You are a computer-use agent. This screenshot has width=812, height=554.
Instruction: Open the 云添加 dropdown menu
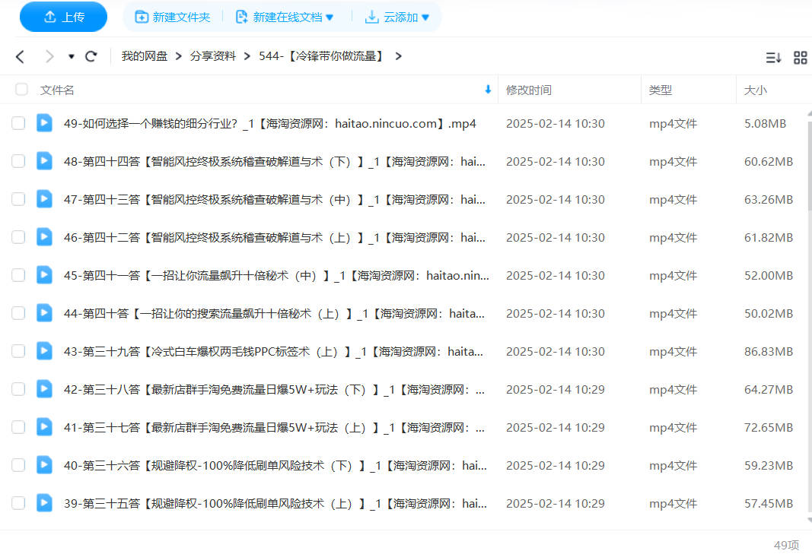pos(397,17)
